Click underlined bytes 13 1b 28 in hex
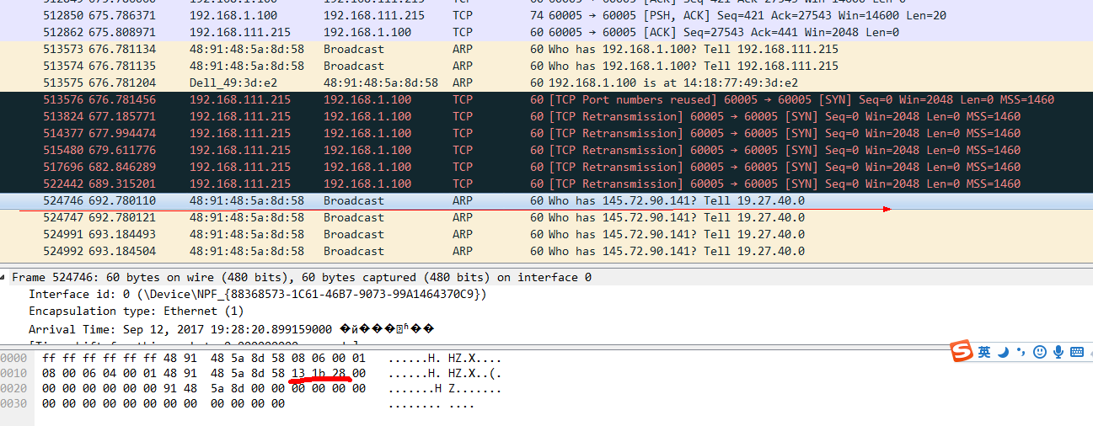Viewport: 1093px width, 426px height. [318, 373]
